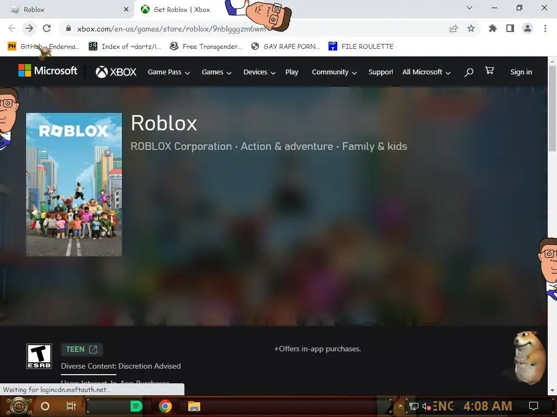Expand the All Microsoft menu
This screenshot has height=417, width=557.
pyautogui.click(x=426, y=72)
